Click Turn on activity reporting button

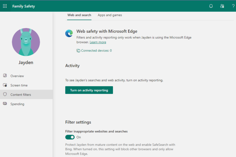89,90
